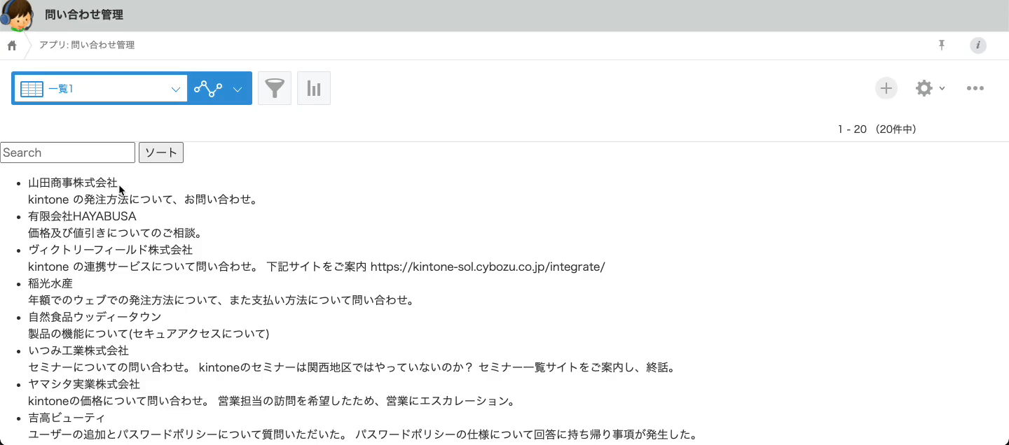1009x445 pixels.
Task: Open the app information icon
Action: pyautogui.click(x=978, y=45)
